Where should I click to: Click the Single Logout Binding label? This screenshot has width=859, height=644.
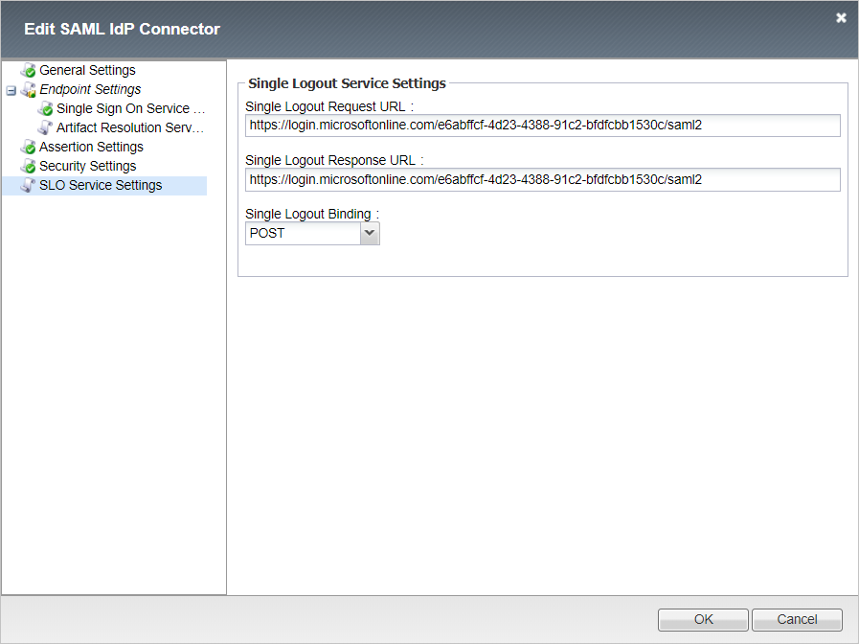(x=312, y=214)
